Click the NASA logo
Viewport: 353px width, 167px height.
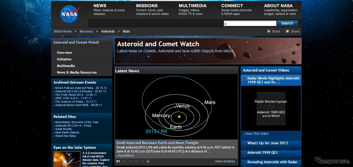point(70,14)
